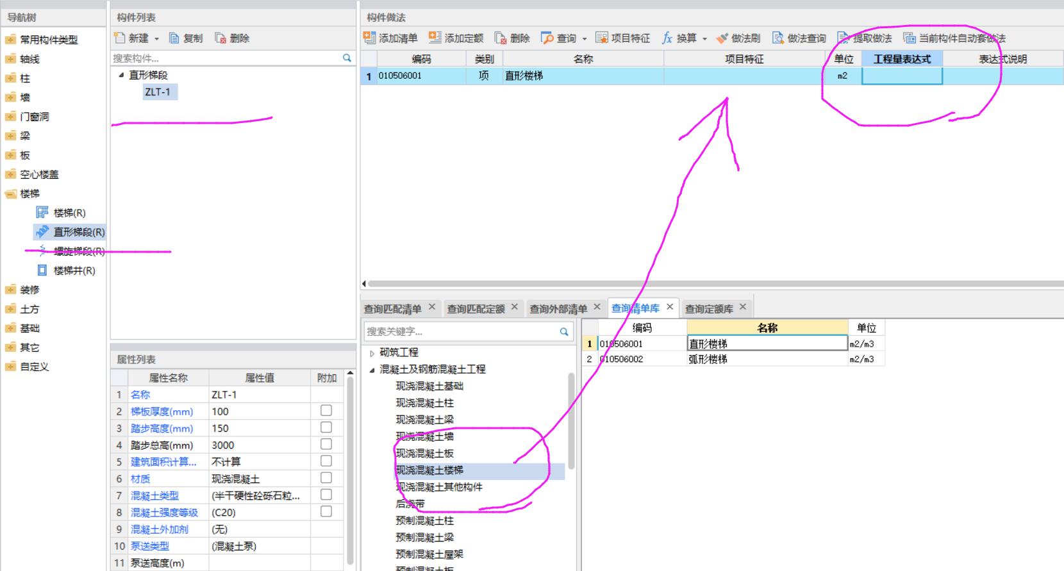Toggle 混凝土强度等级 附加 checkbox
1064x571 pixels.
[x=326, y=511]
